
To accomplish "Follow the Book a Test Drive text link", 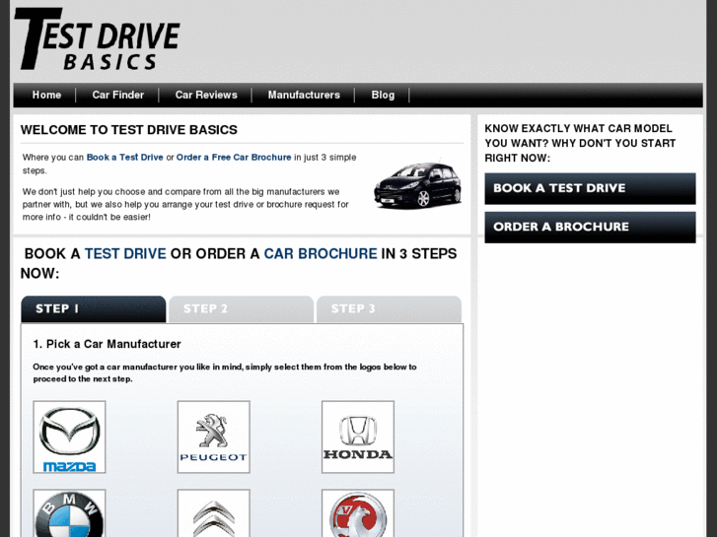I will coord(125,158).
